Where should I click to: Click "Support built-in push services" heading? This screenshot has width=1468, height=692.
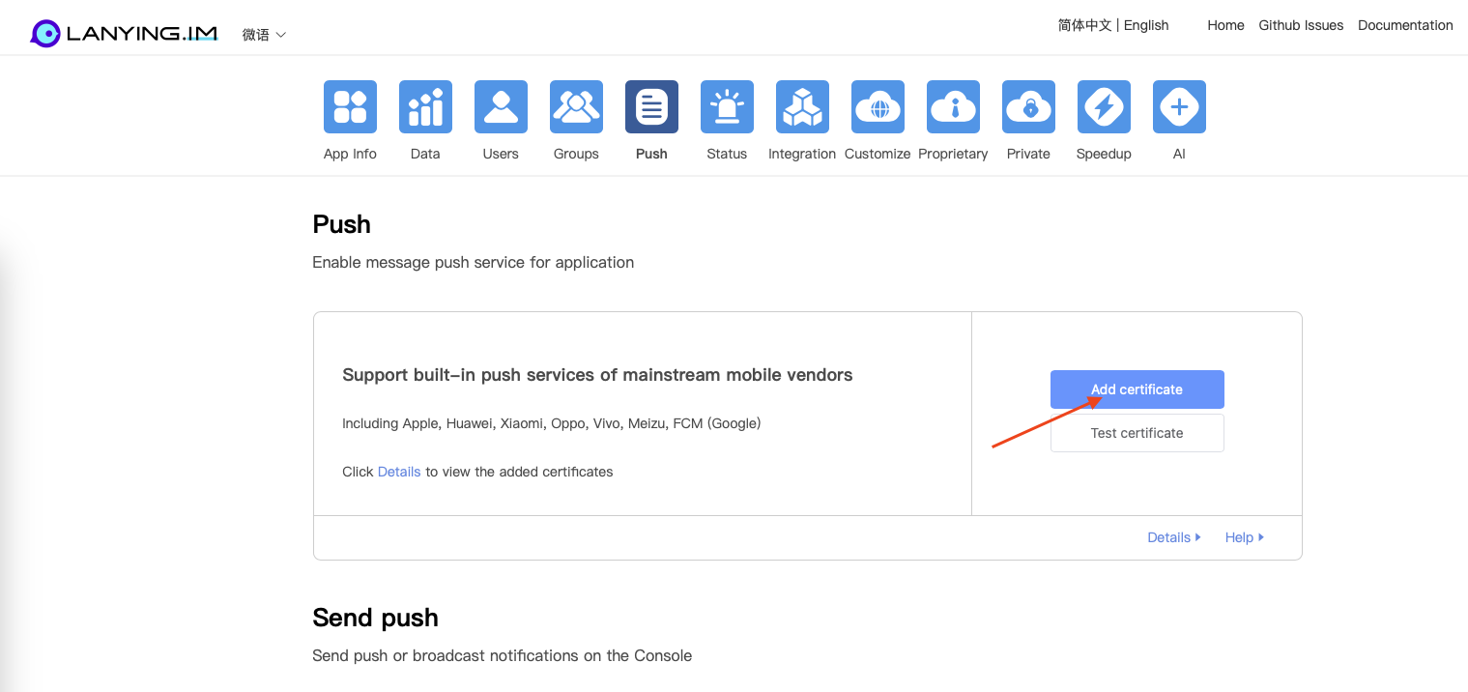tap(597, 375)
